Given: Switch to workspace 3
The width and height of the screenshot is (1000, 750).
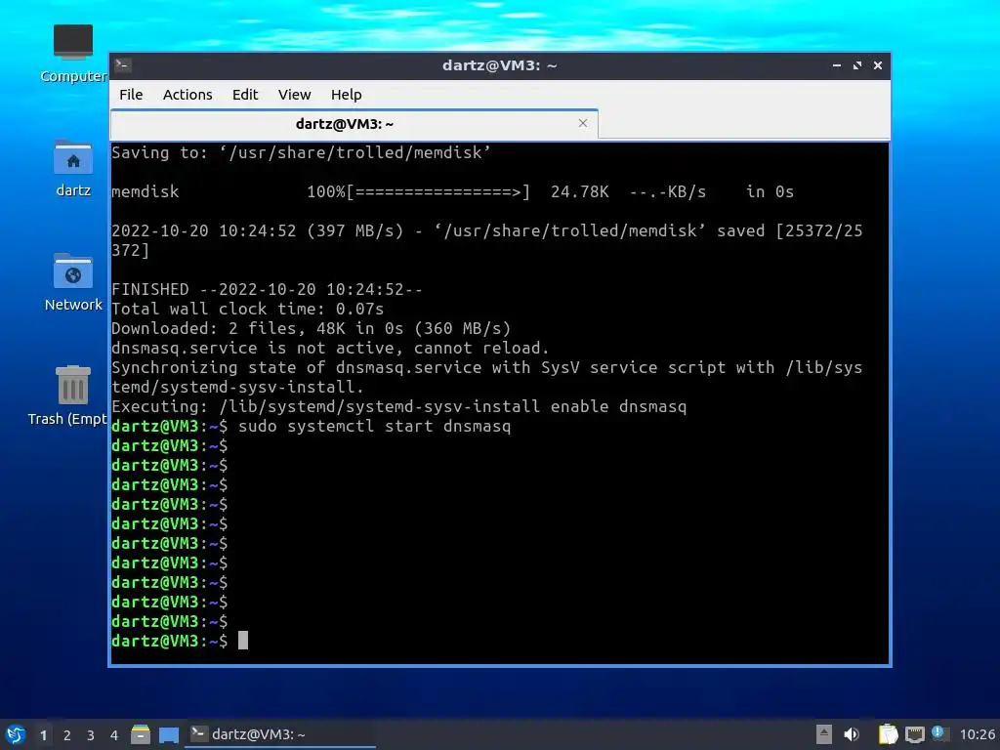Looking at the screenshot, I should coord(91,735).
